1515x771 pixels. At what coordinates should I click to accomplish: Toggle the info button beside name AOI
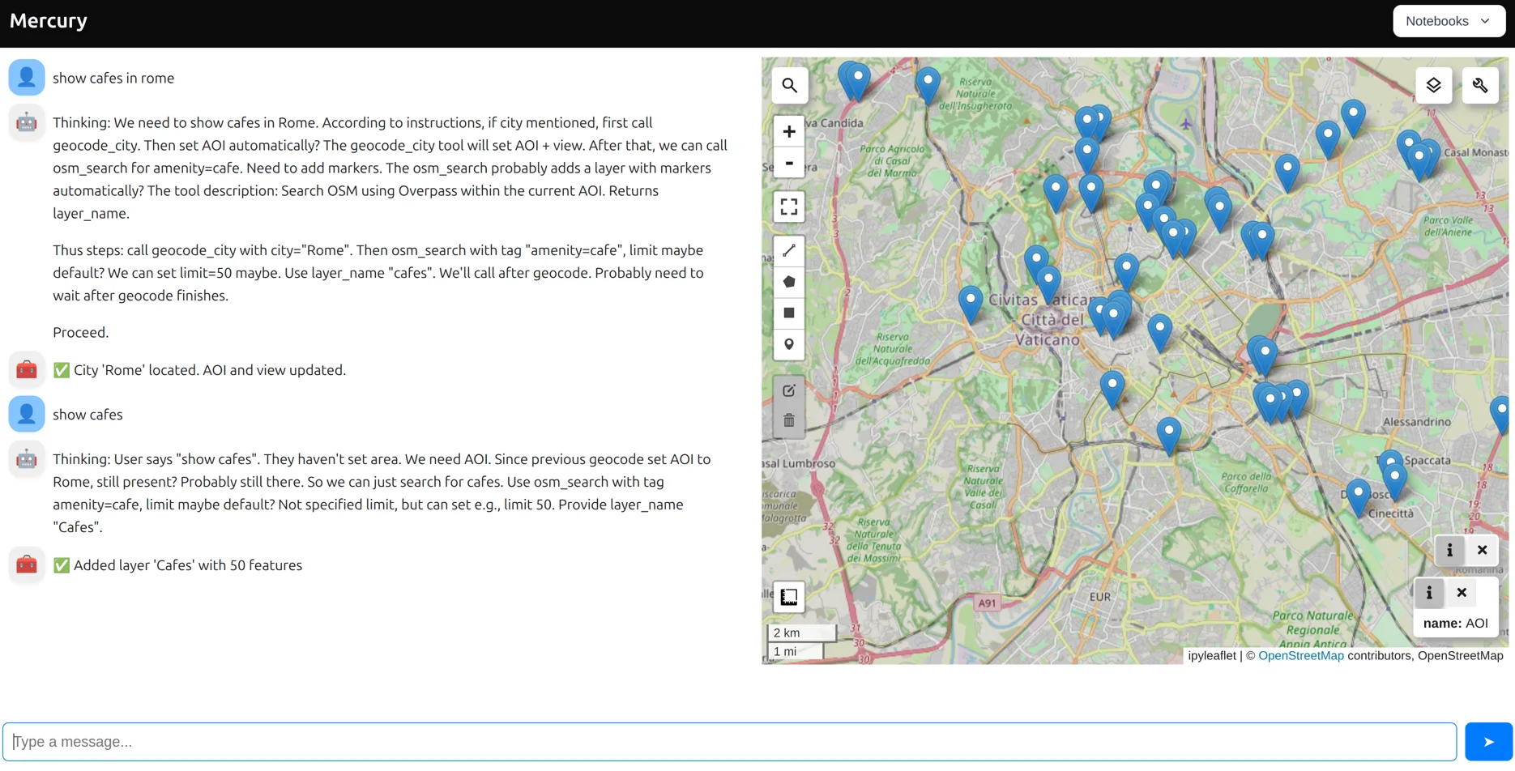(1429, 593)
